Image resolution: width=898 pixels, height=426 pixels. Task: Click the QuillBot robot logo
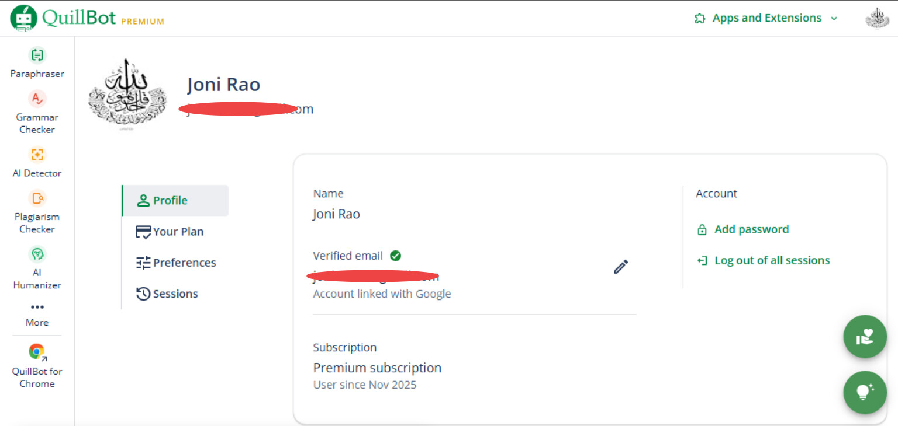(x=23, y=18)
